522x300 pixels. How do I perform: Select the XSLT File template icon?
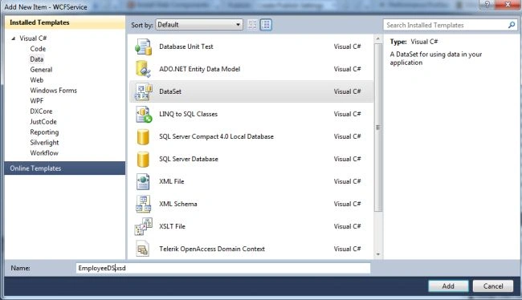tap(143, 226)
